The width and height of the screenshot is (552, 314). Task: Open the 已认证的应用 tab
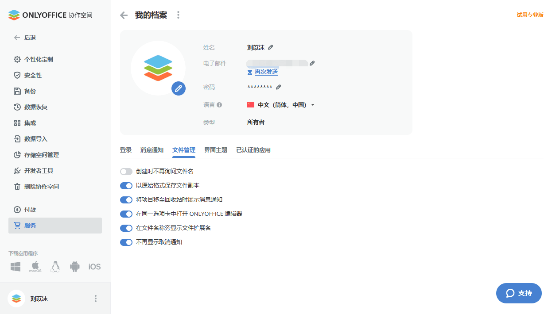point(253,150)
